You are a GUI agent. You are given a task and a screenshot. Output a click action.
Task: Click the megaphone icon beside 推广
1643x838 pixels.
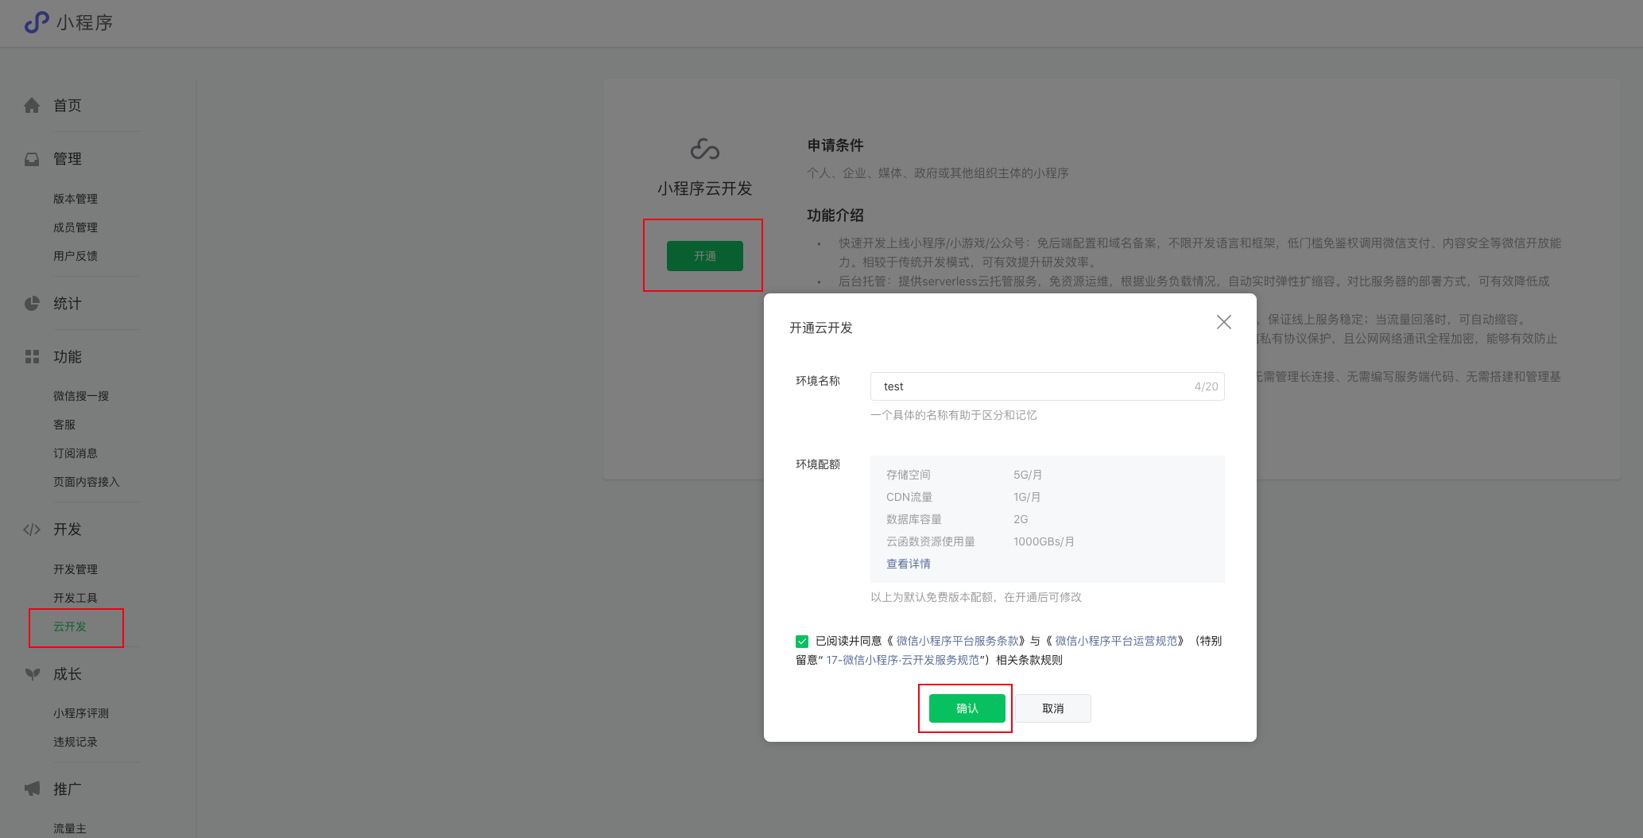coord(32,789)
